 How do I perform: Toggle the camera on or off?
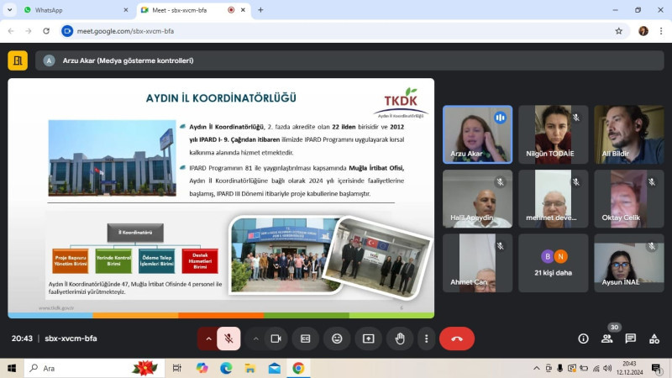(275, 339)
